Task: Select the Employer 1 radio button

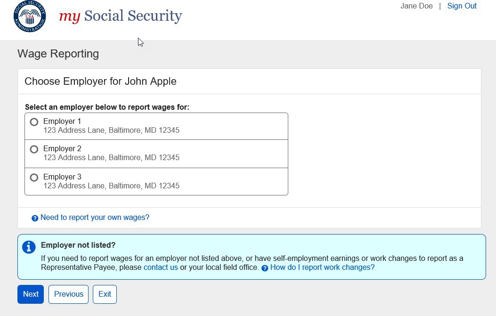Action: tap(34, 122)
